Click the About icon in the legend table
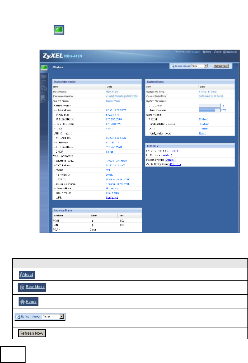Image resolution: width=248 pixels, height=363 pixels. click(x=27, y=275)
